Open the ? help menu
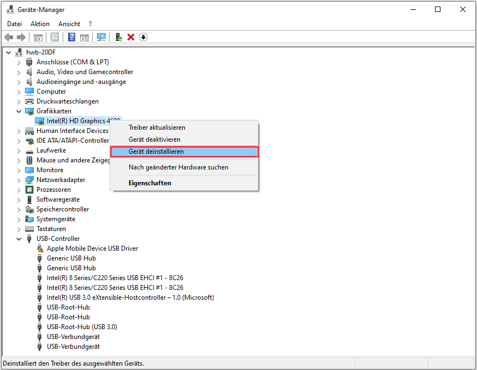The width and height of the screenshot is (477, 370). pyautogui.click(x=90, y=24)
